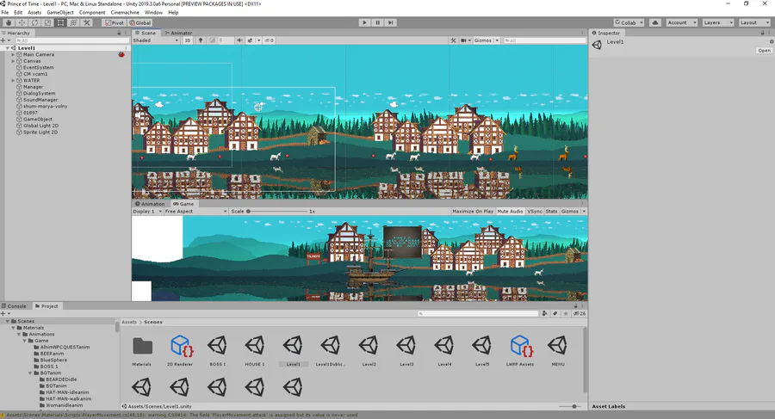
Task: Switch to the Console tab
Action: pyautogui.click(x=15, y=306)
